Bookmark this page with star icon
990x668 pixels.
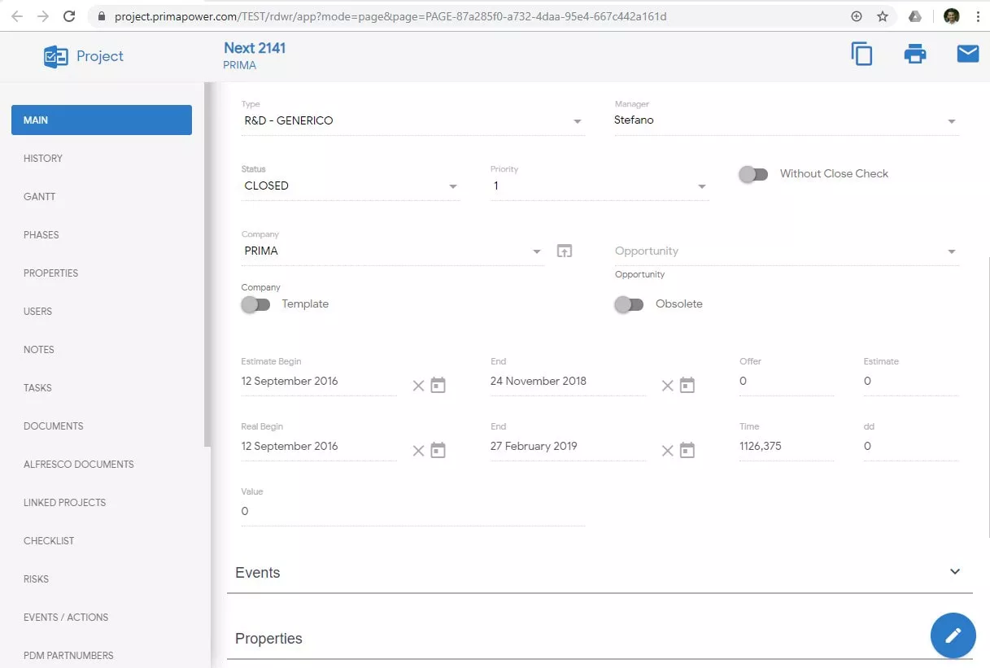(x=883, y=16)
